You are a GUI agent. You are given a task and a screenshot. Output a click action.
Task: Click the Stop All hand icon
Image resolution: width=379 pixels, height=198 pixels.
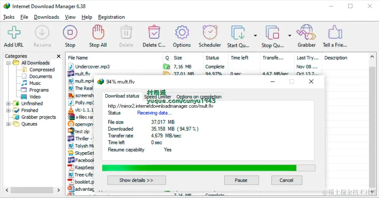[98, 32]
